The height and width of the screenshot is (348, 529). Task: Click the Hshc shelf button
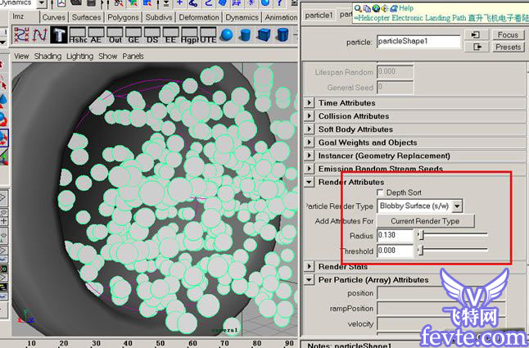pyautogui.click(x=78, y=35)
